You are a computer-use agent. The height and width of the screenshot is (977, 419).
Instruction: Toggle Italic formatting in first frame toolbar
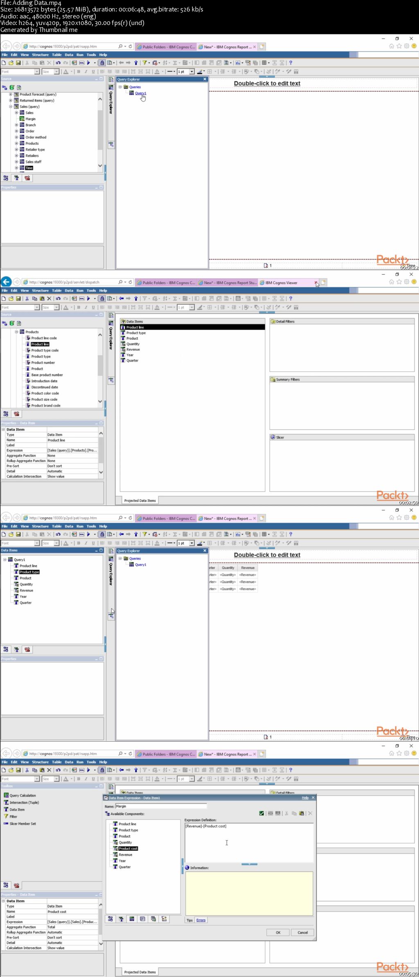[x=86, y=72]
